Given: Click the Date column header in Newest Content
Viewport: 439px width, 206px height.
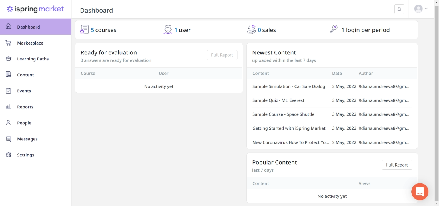Looking at the screenshot, I should click(x=337, y=73).
